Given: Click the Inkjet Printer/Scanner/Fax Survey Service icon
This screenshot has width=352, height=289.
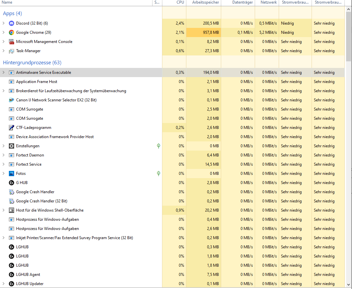Looking at the screenshot, I should (x=11, y=238).
